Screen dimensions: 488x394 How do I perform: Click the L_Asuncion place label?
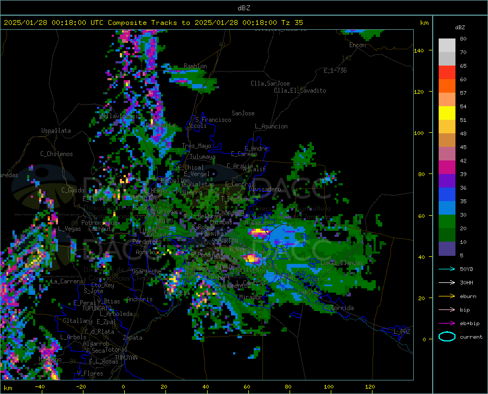[x=271, y=126]
